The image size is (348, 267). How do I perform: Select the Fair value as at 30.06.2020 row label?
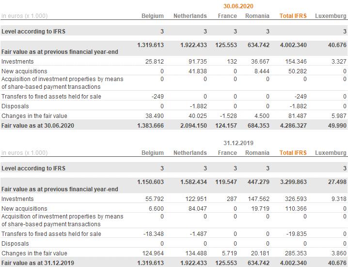point(38,126)
